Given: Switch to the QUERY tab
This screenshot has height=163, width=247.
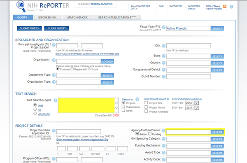Looking at the screenshot, I should [x=23, y=17].
